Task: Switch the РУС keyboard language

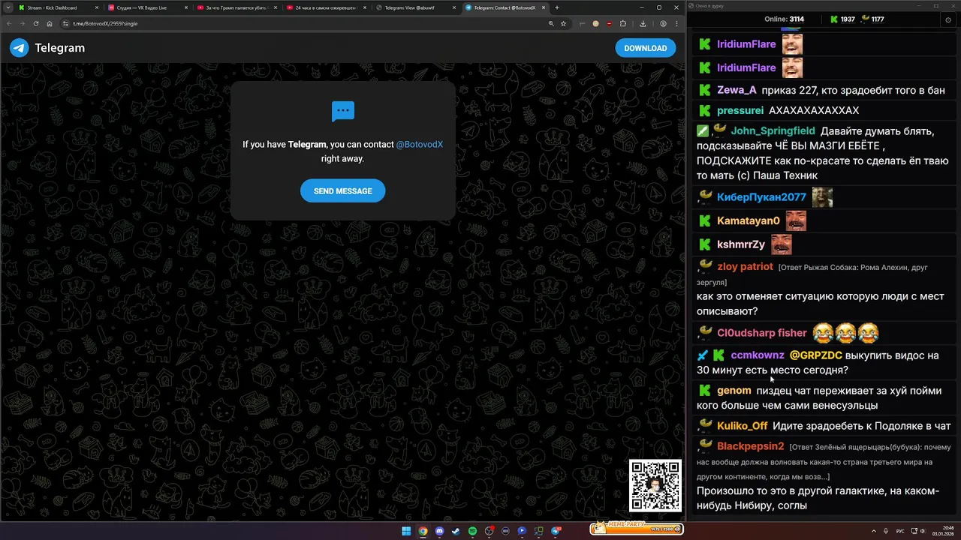Action: click(x=900, y=531)
